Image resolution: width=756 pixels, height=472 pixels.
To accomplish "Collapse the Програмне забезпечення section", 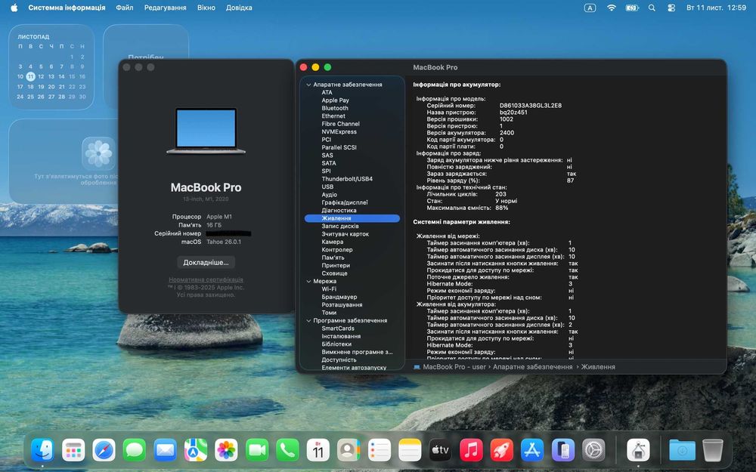I will click(308, 321).
